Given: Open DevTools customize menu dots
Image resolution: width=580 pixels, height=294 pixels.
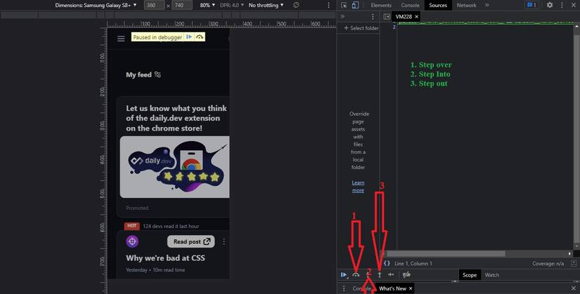Looking at the screenshot, I should tap(562, 5).
